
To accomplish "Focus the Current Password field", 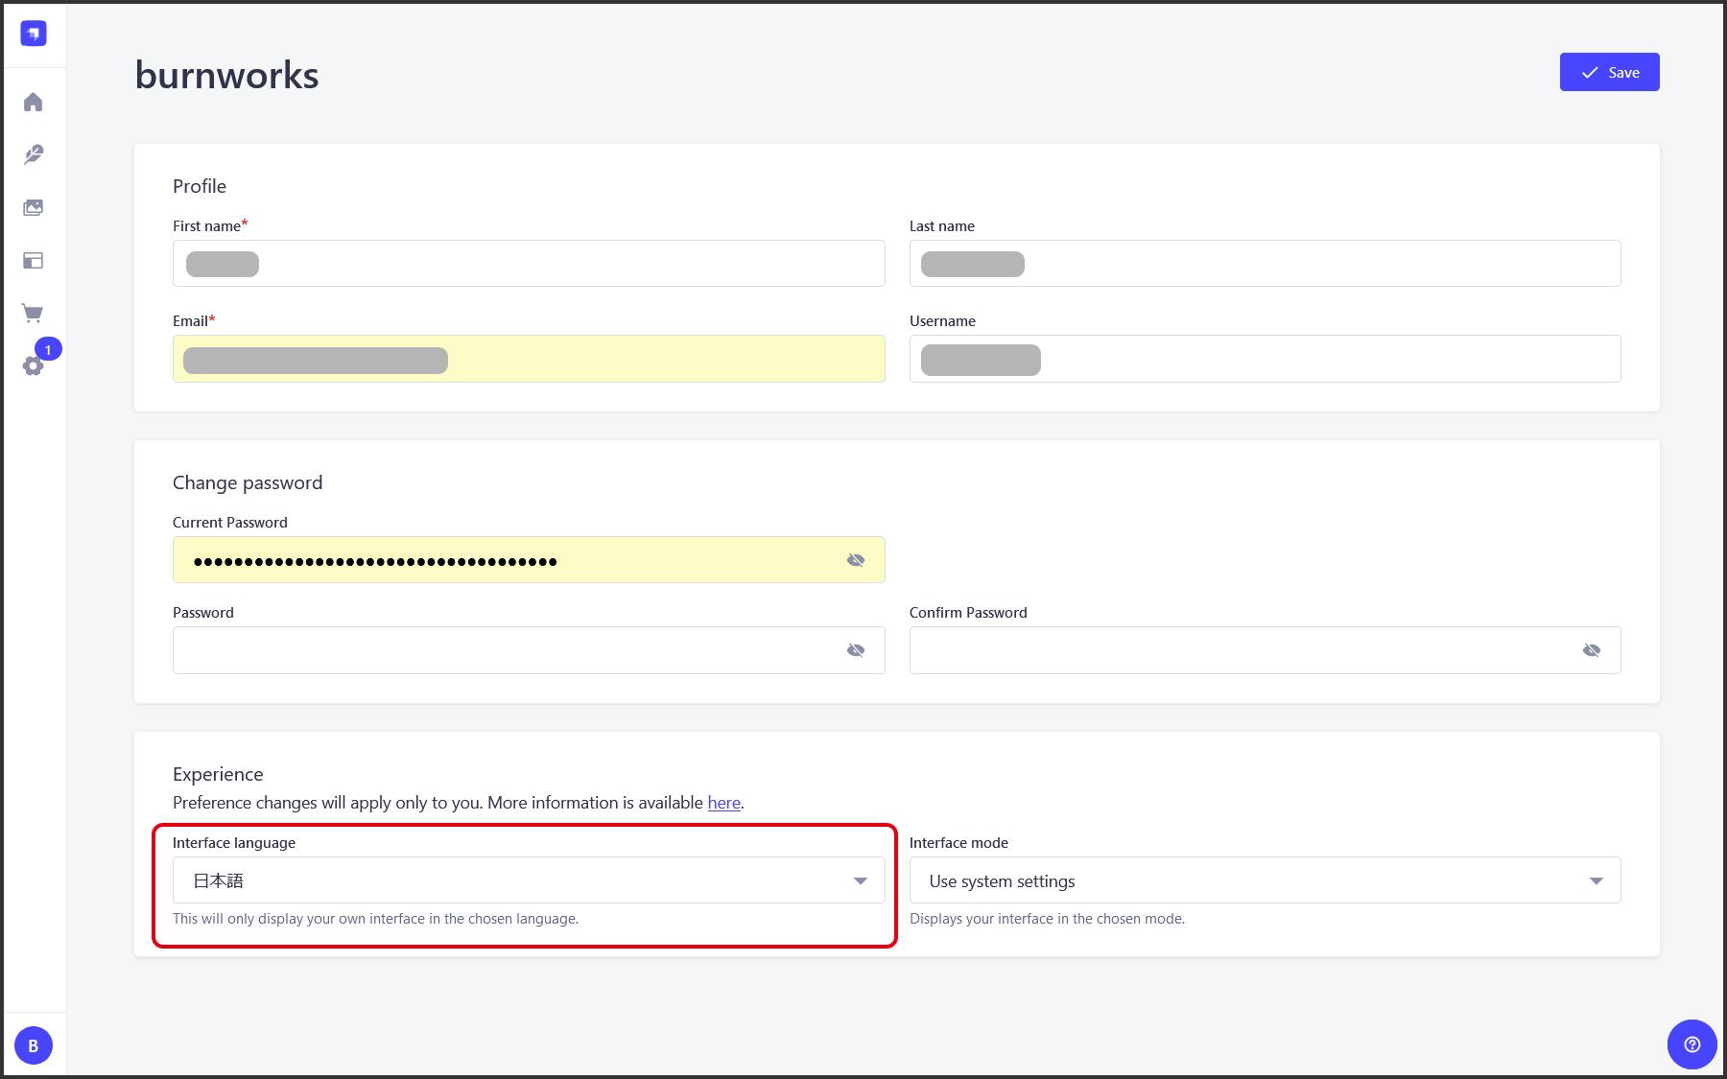I will pyautogui.click(x=529, y=559).
